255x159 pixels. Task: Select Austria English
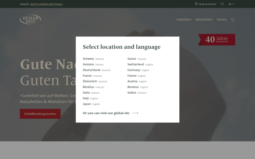137,81
